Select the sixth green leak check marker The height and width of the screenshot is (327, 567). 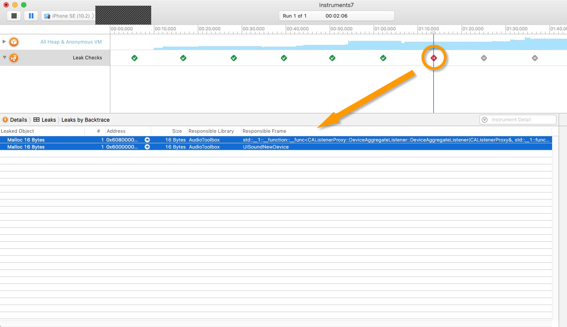(383, 58)
